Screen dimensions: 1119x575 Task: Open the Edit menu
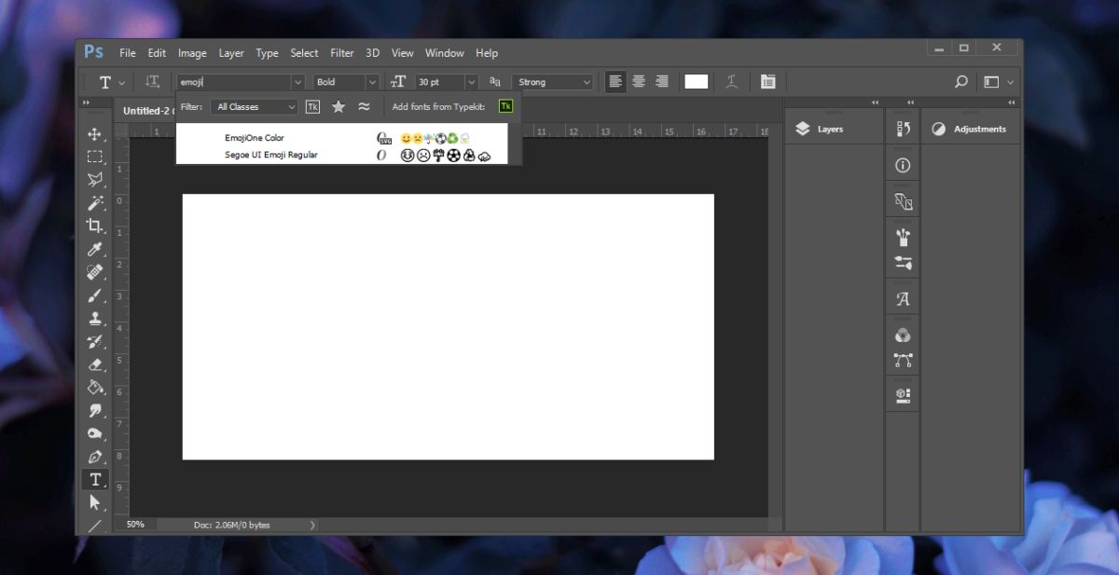pyautogui.click(x=157, y=53)
